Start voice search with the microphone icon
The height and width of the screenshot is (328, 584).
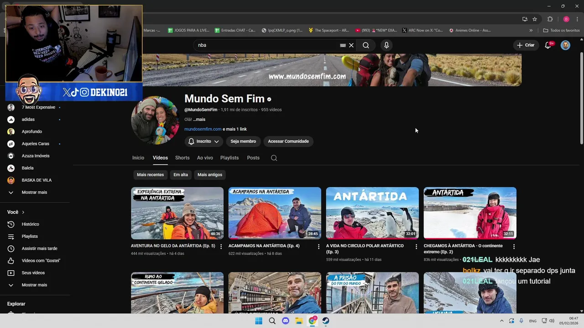tap(386, 45)
